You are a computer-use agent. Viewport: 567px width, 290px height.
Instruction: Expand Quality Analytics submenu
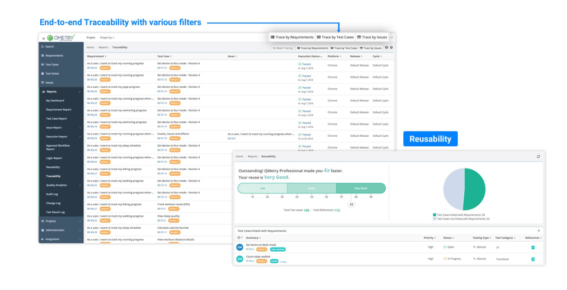click(80, 186)
